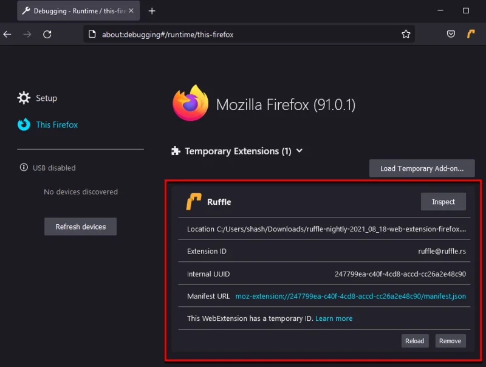Open a new tab with the plus button
Screen dimensions: 486x367
click(x=152, y=10)
